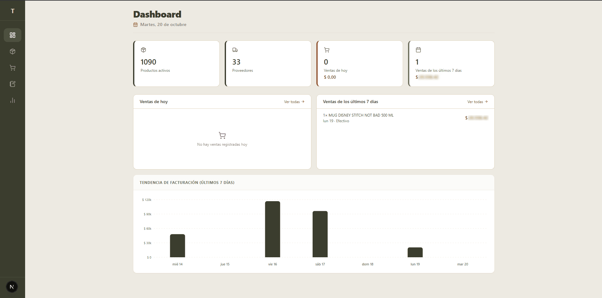The height and width of the screenshot is (298, 602).
Task: Click the mar 20 axis label
Action: pyautogui.click(x=463, y=264)
